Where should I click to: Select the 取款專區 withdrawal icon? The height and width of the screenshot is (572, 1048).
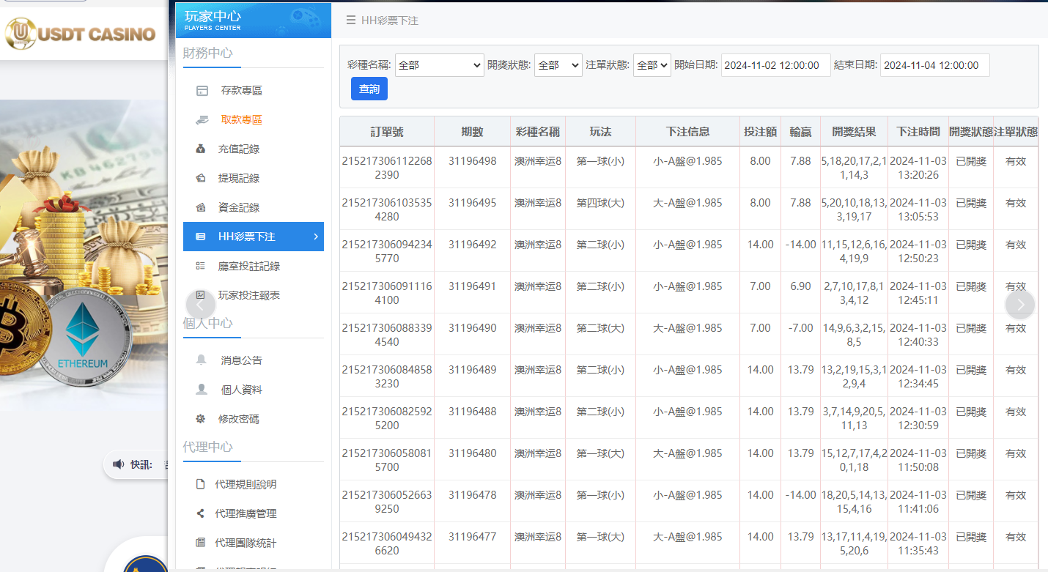coord(204,119)
